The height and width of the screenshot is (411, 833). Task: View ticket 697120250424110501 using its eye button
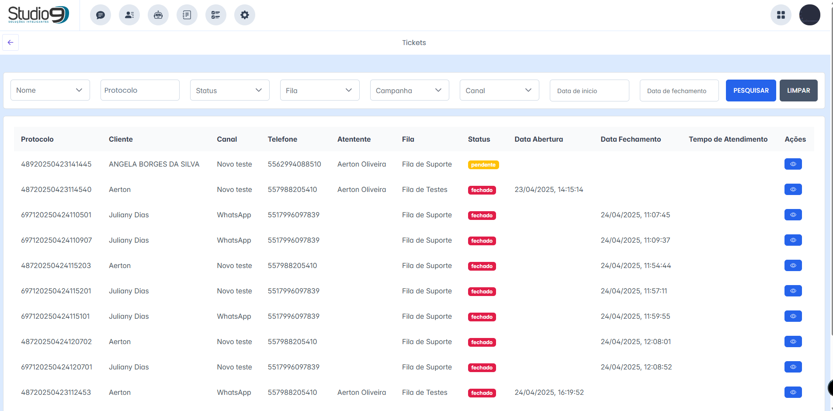793,215
